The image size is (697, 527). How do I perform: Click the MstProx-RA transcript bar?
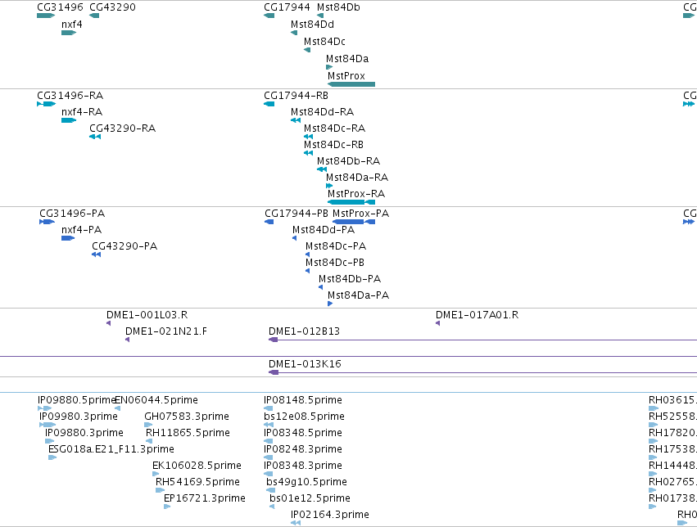(351, 202)
